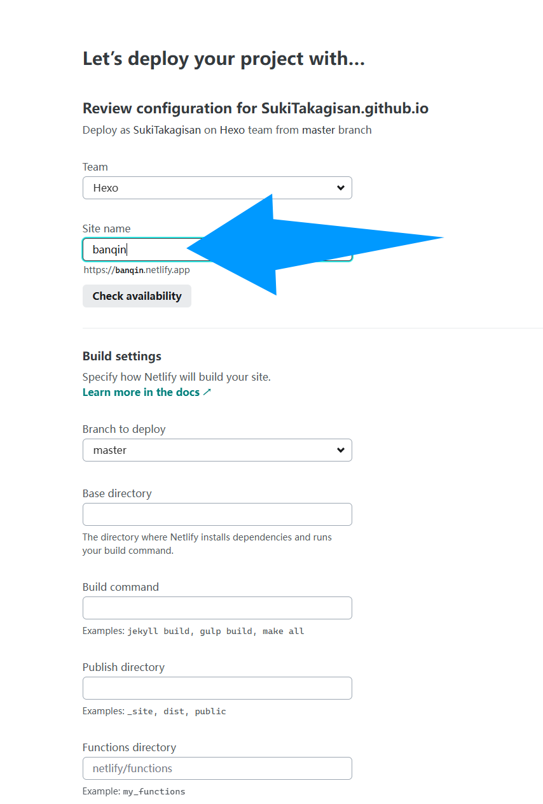Click the Functions directory label

129,747
